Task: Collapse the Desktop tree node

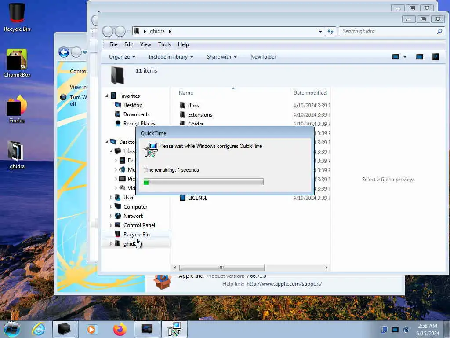Action: (107, 142)
